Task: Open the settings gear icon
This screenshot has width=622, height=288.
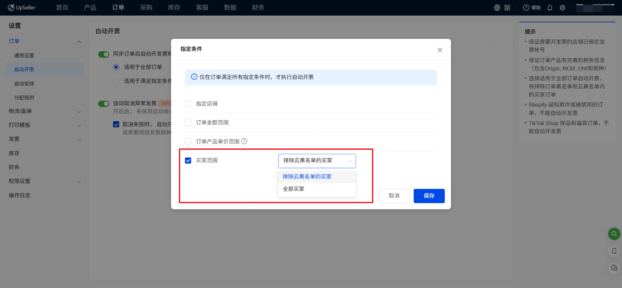Action: pyautogui.click(x=562, y=8)
